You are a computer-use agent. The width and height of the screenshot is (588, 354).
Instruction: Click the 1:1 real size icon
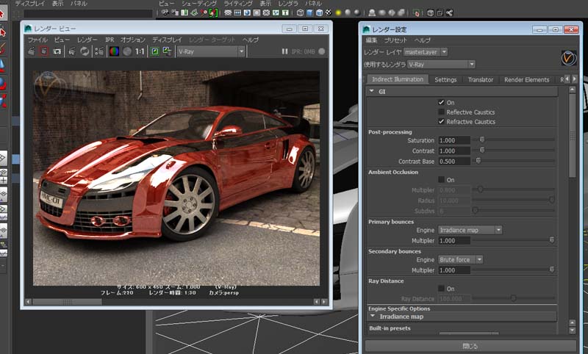point(140,51)
